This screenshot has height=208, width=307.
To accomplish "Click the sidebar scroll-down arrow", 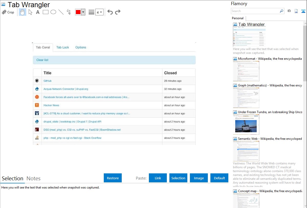I will point(305,206).
